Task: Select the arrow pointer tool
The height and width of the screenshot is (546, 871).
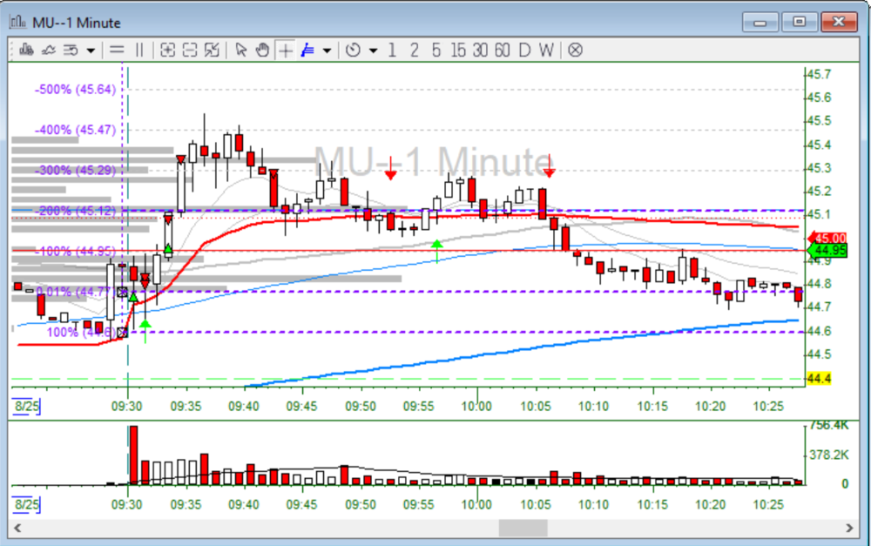Action: tap(241, 51)
